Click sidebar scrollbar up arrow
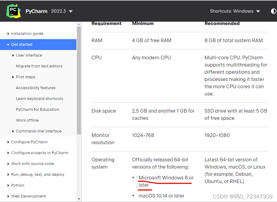The height and width of the screenshot is (202, 277). pos(79,24)
